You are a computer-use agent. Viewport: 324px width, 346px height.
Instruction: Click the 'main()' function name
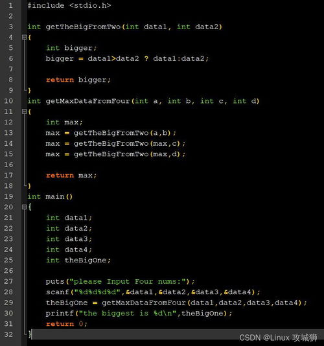pyautogui.click(x=59, y=196)
